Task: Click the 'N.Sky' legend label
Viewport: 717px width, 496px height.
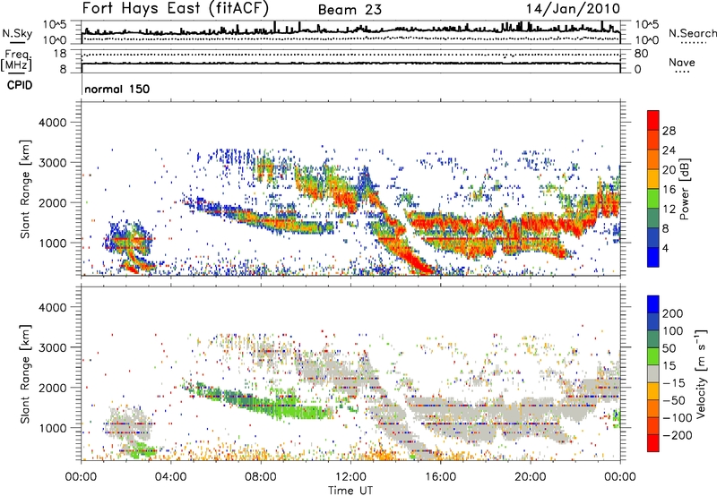Action: click(x=17, y=33)
